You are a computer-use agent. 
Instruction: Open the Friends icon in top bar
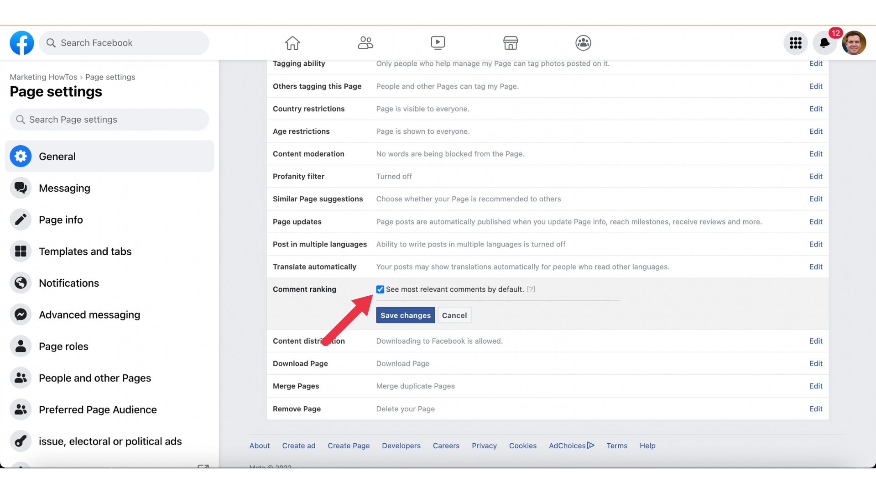coord(365,42)
